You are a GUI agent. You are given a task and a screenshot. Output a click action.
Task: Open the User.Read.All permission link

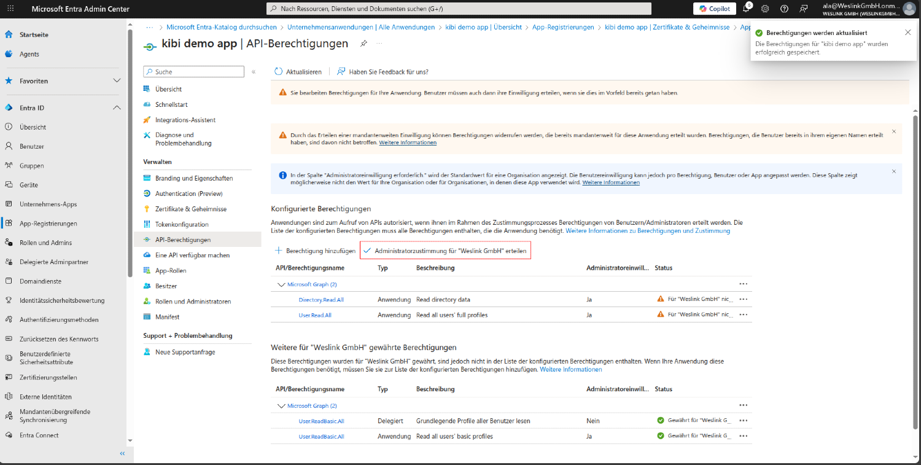[315, 315]
